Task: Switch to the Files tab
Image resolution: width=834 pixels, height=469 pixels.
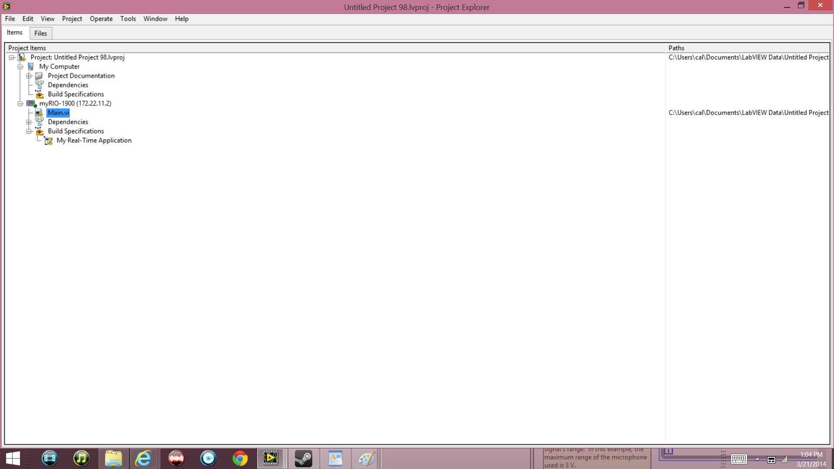Action: (x=40, y=33)
